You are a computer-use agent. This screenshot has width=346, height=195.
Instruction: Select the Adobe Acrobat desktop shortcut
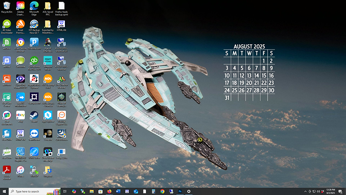point(7,172)
